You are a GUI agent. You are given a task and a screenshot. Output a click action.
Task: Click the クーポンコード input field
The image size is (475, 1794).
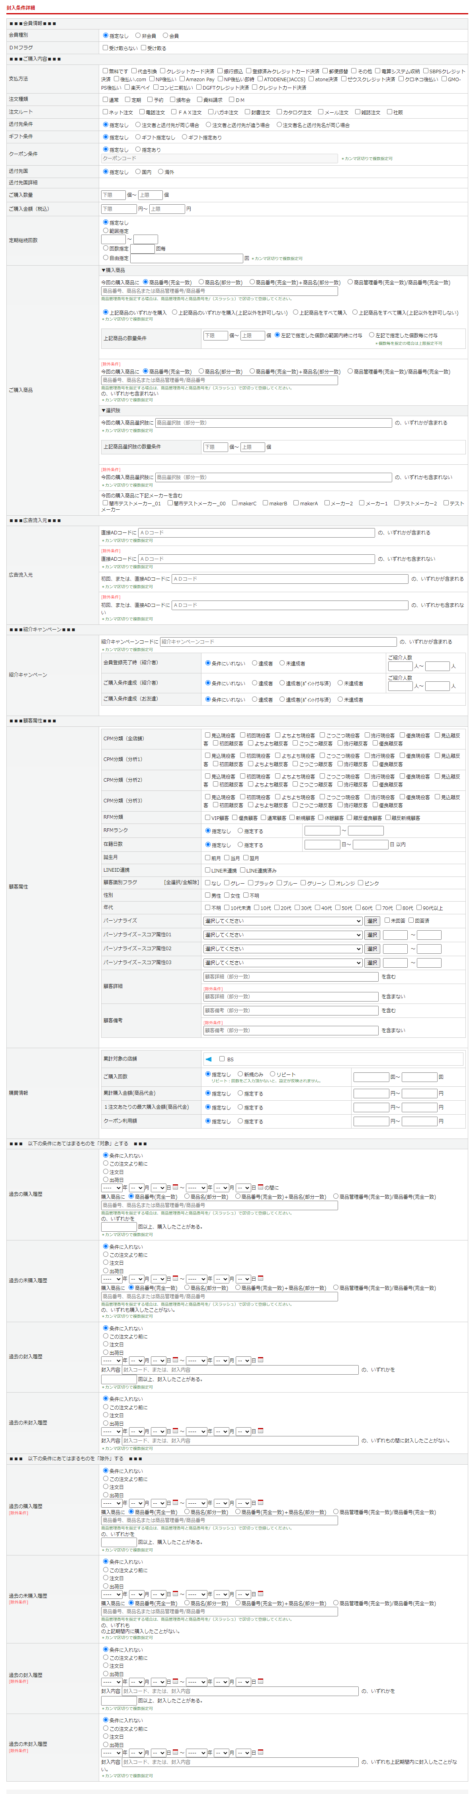[219, 159]
